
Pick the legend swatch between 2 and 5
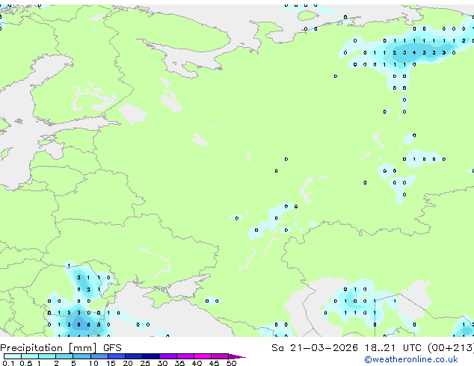[64, 356]
